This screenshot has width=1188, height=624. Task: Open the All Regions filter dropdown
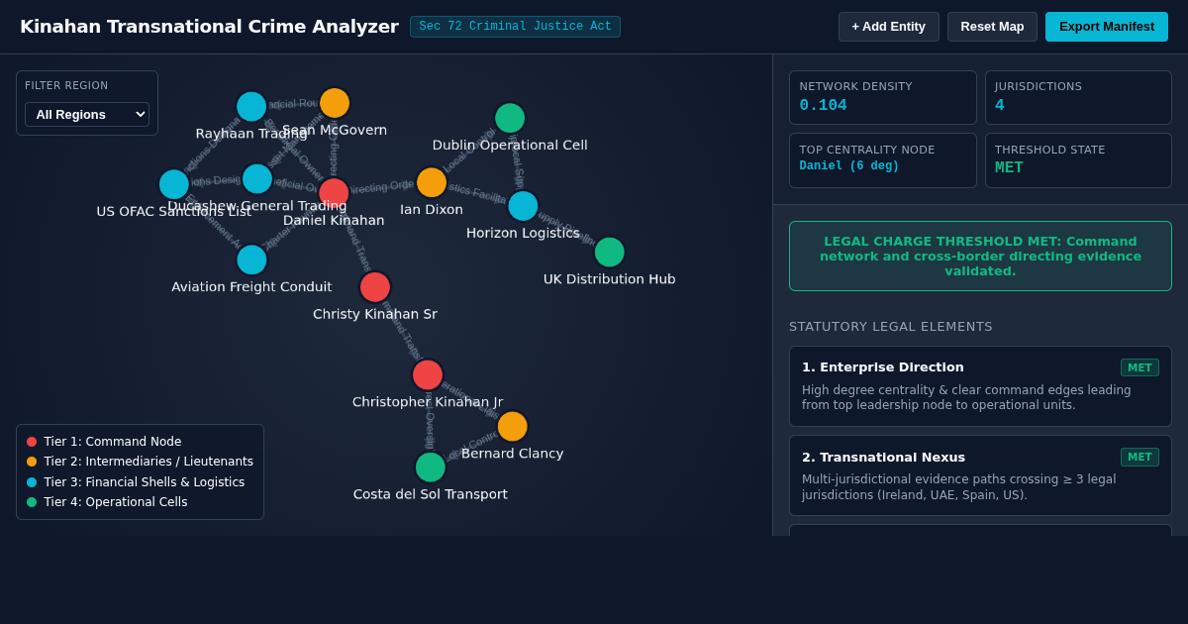pos(87,114)
